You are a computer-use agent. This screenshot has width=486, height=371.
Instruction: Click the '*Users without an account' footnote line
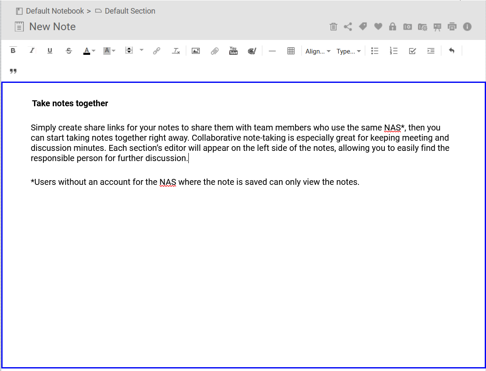pyautogui.click(x=195, y=182)
